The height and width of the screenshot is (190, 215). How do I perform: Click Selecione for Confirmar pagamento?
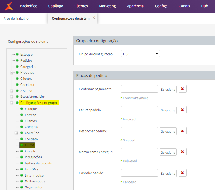168,90
